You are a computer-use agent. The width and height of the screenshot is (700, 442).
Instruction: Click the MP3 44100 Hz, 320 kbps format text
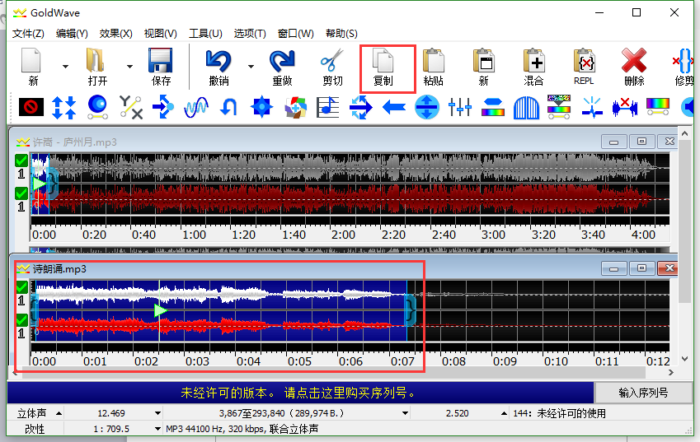coord(242,429)
